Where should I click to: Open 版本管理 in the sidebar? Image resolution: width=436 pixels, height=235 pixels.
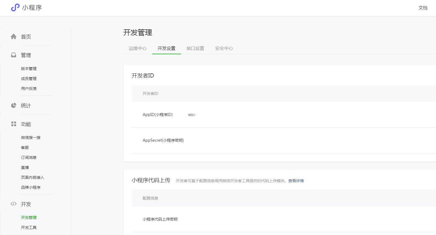point(29,69)
